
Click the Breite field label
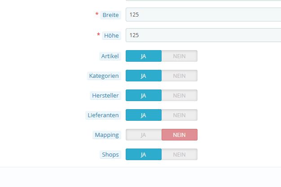(110, 15)
